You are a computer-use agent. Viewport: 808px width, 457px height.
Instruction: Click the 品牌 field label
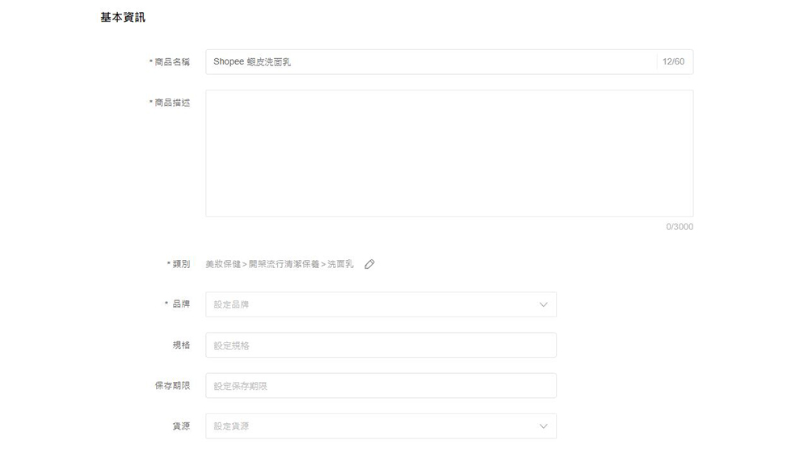181,304
